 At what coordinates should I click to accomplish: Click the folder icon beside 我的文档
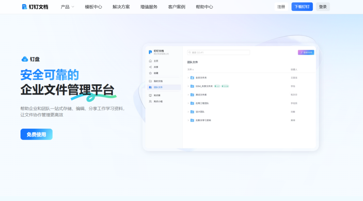[150, 81]
